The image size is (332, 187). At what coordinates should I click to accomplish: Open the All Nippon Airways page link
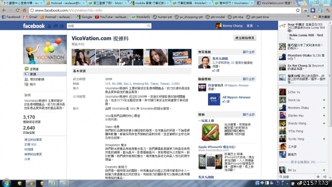(x=237, y=97)
